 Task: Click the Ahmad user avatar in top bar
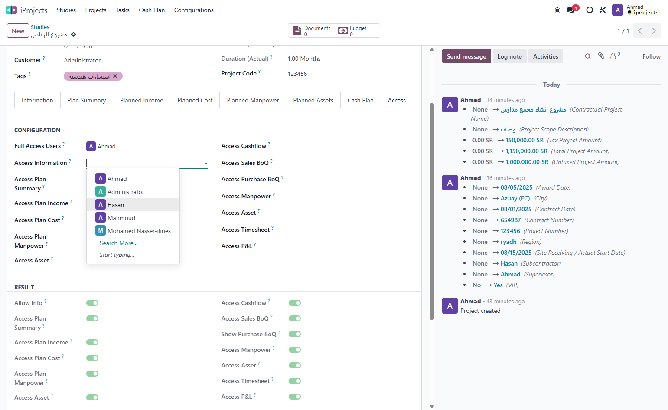tap(618, 10)
